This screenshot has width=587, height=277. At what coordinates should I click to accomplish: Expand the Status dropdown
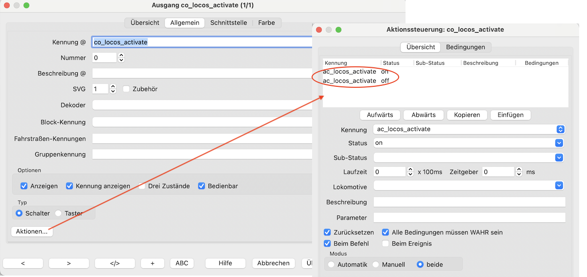[560, 143]
